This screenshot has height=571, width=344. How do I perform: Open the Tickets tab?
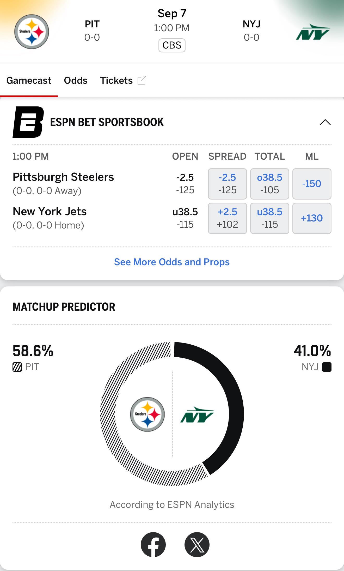click(x=116, y=80)
